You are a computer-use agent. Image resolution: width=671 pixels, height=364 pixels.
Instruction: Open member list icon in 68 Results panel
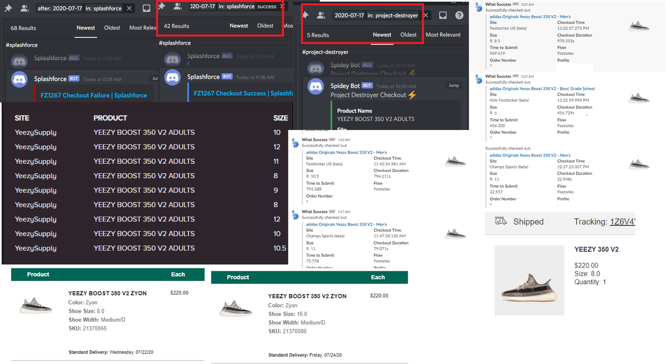[25, 8]
